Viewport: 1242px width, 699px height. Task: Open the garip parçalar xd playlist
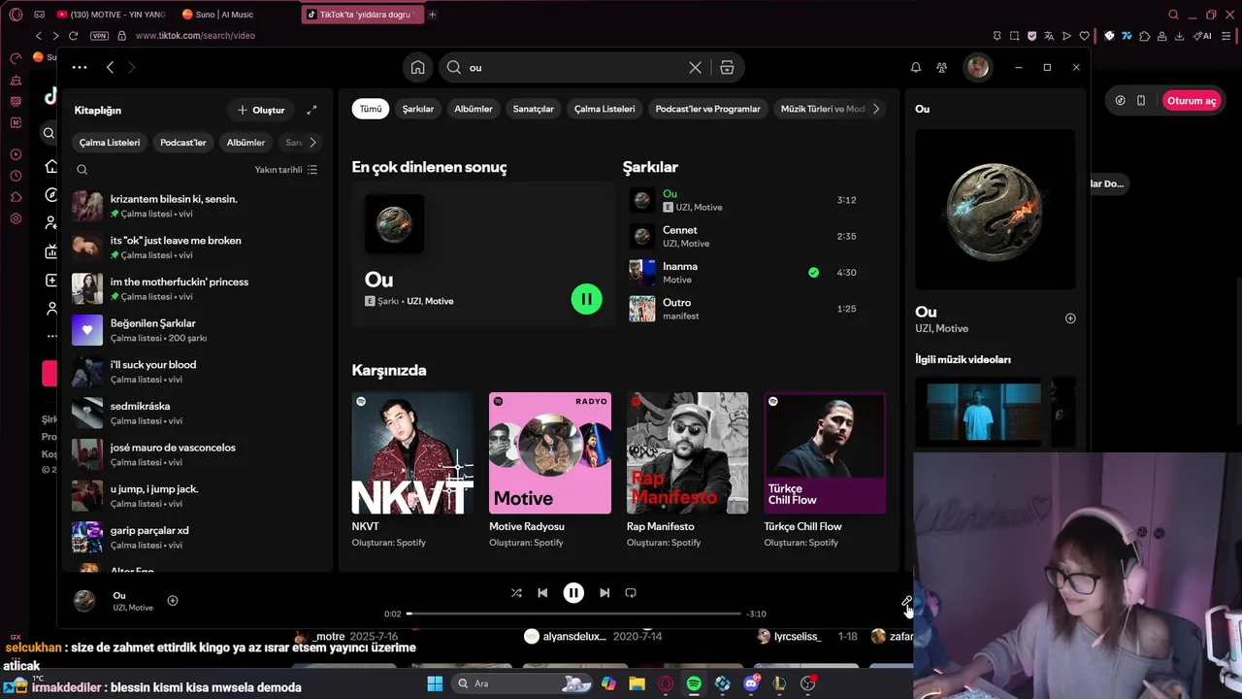coord(198,538)
